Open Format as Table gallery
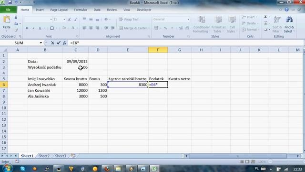This screenshot has width=305, height=172. click(x=218, y=24)
